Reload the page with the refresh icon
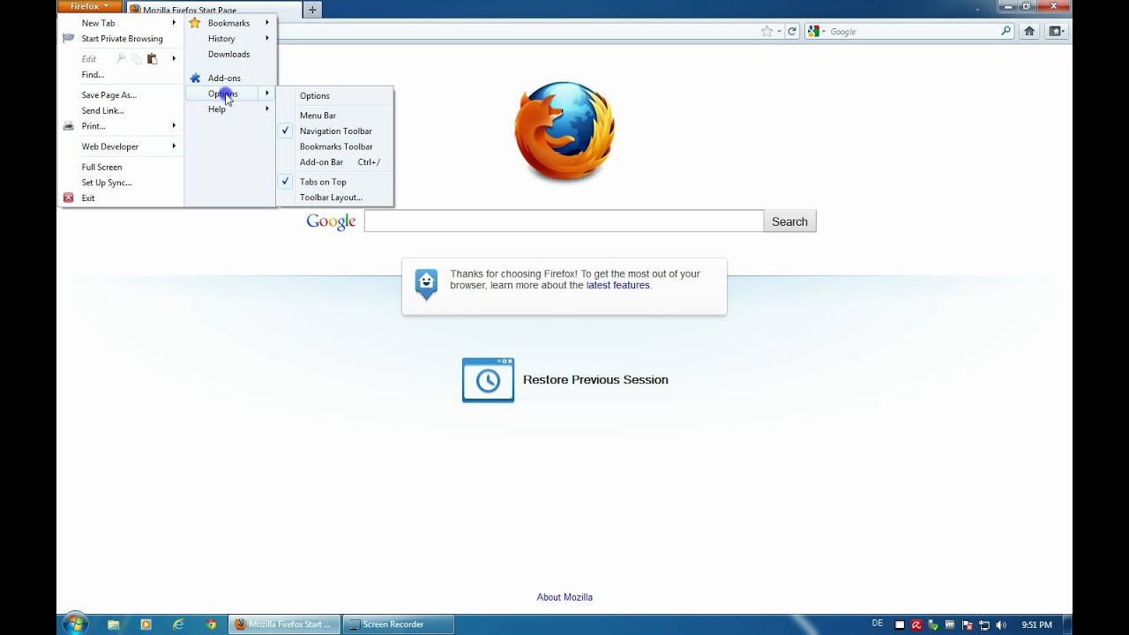 coord(792,31)
